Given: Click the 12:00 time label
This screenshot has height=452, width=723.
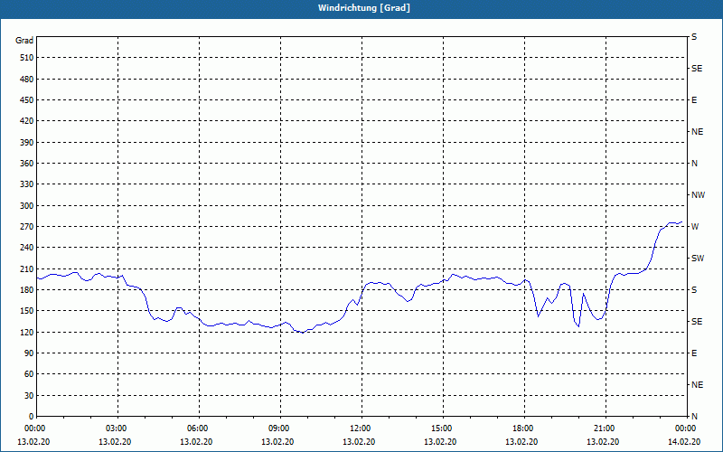Looking at the screenshot, I should [360, 428].
